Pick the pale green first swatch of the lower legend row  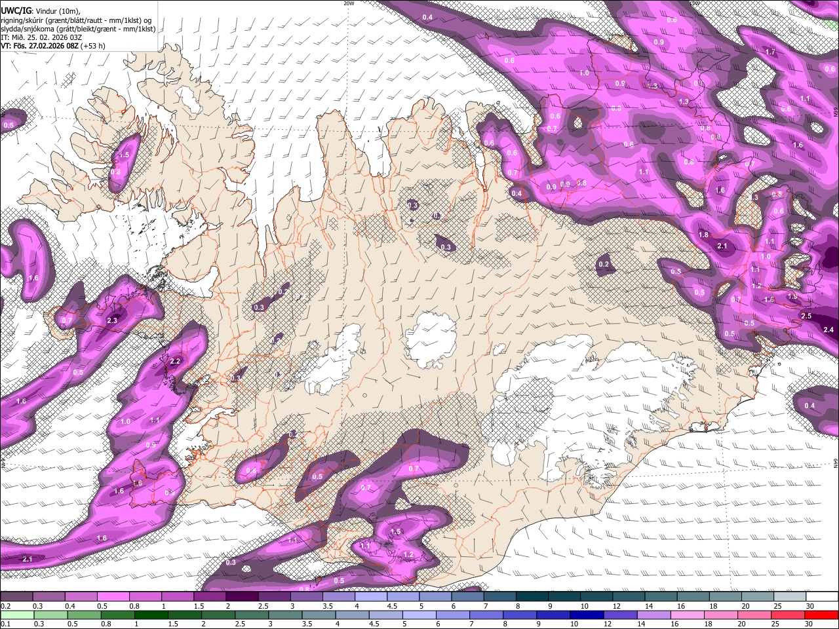16,615
